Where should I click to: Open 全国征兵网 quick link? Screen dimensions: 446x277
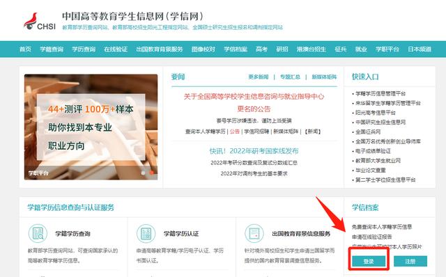[x=368, y=132]
